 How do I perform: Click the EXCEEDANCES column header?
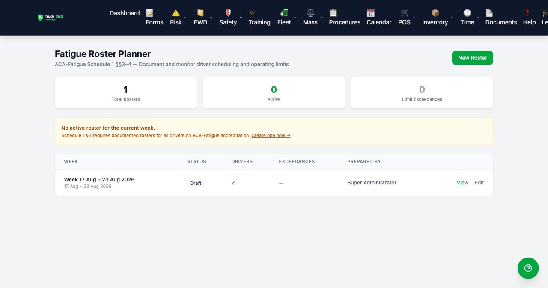coord(297,162)
